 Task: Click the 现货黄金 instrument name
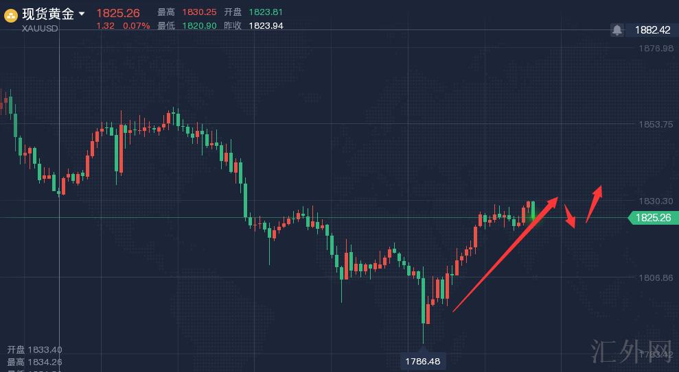[x=48, y=14]
